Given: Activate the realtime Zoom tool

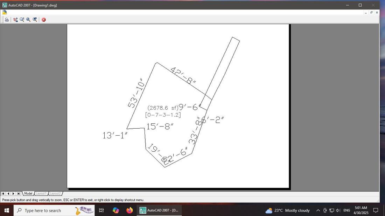Looking at the screenshot, I should (22, 20).
